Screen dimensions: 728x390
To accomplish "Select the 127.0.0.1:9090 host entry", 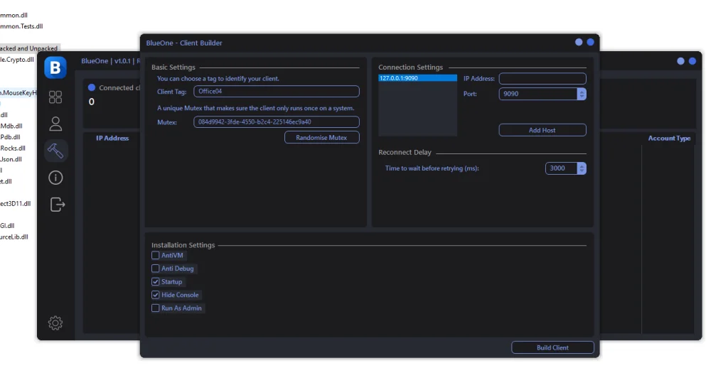I will coord(417,78).
